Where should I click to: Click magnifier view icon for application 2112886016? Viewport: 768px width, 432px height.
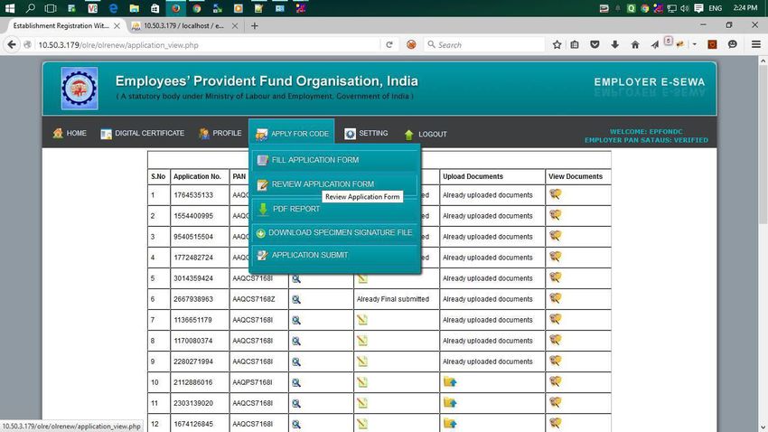point(296,382)
